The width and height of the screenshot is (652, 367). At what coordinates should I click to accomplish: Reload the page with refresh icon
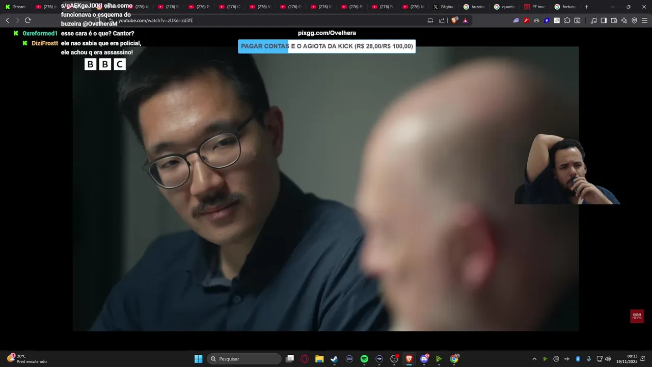click(28, 20)
